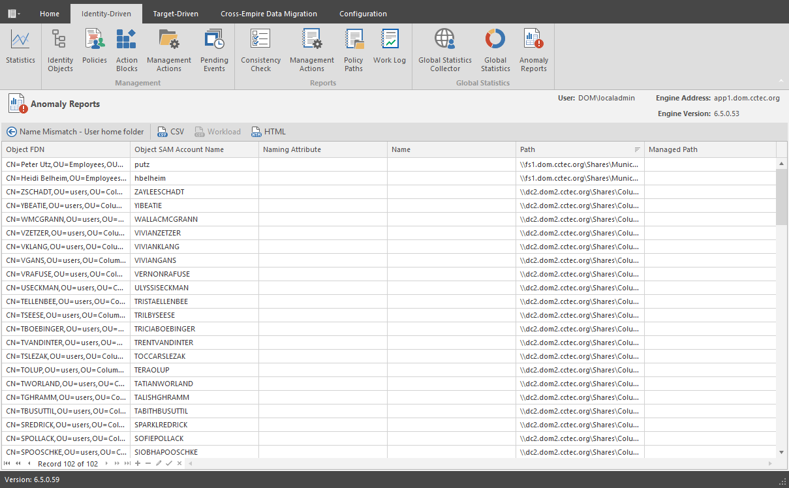Go back from Name Mismatch report
Viewport: 789px width, 488px height.
coord(12,132)
